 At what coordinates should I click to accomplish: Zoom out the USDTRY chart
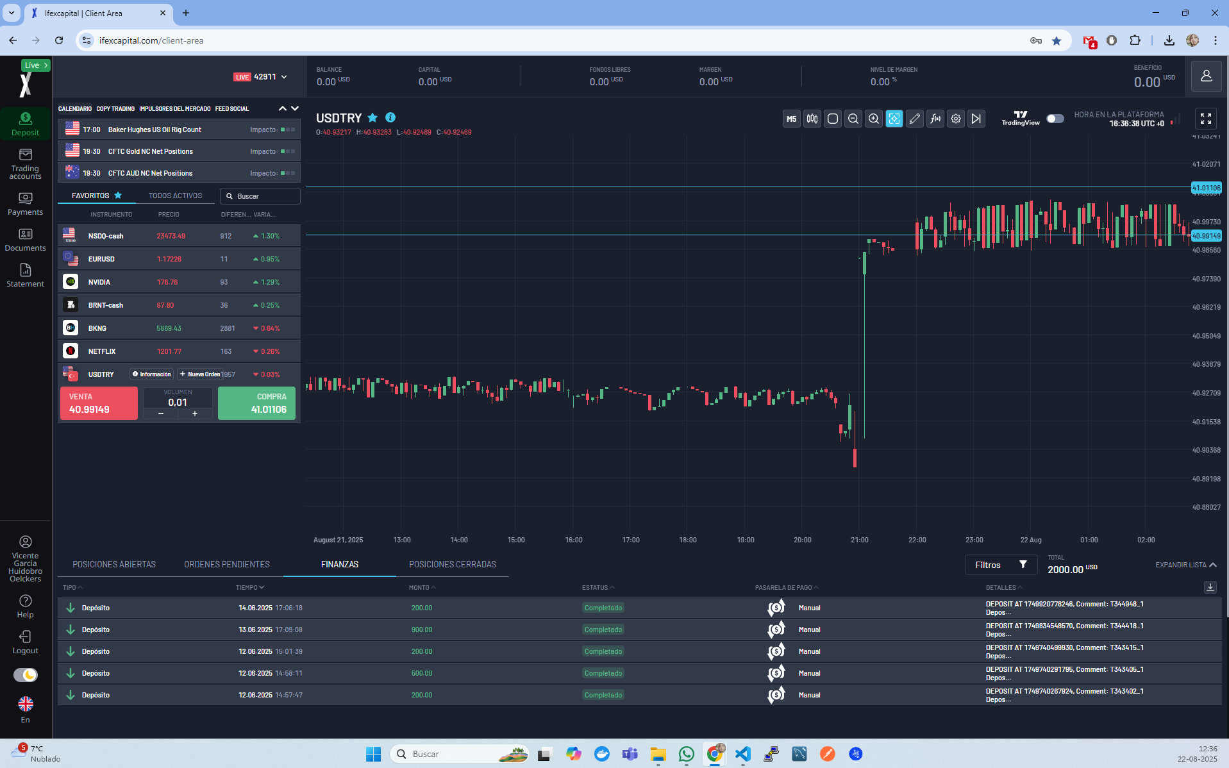click(x=853, y=119)
